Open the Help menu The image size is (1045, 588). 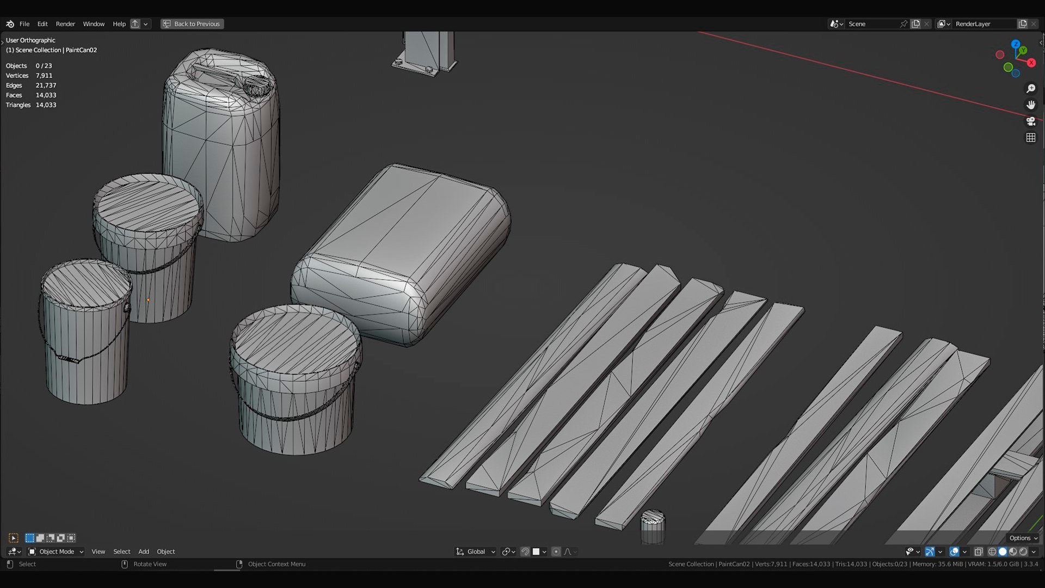pos(119,24)
